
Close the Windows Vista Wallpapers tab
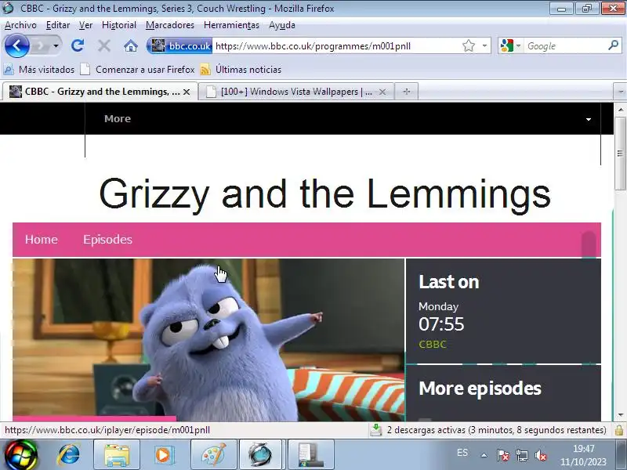(382, 92)
